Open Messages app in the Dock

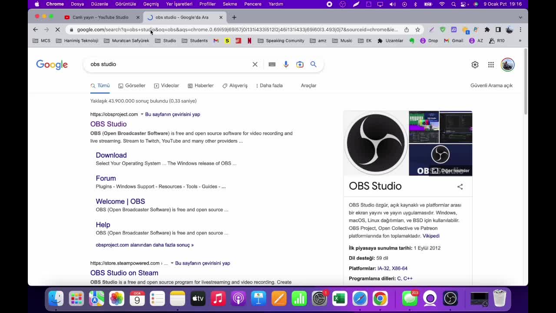pyautogui.click(x=410, y=299)
